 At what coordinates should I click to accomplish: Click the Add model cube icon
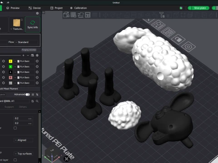pos(66,15)
